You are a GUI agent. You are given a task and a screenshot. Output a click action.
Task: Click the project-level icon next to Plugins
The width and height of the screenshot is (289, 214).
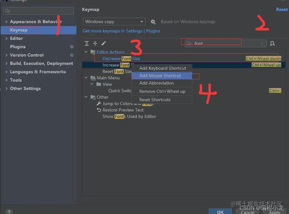[72, 47]
